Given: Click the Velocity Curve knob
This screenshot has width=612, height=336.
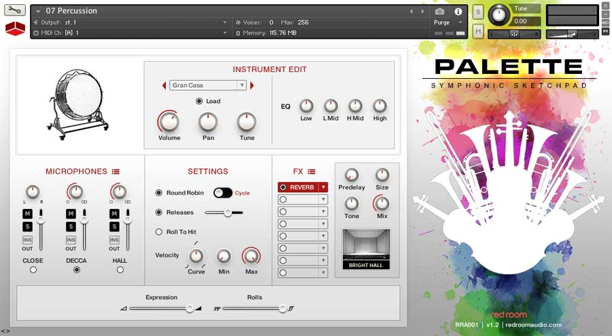Looking at the screenshot, I should [x=196, y=256].
